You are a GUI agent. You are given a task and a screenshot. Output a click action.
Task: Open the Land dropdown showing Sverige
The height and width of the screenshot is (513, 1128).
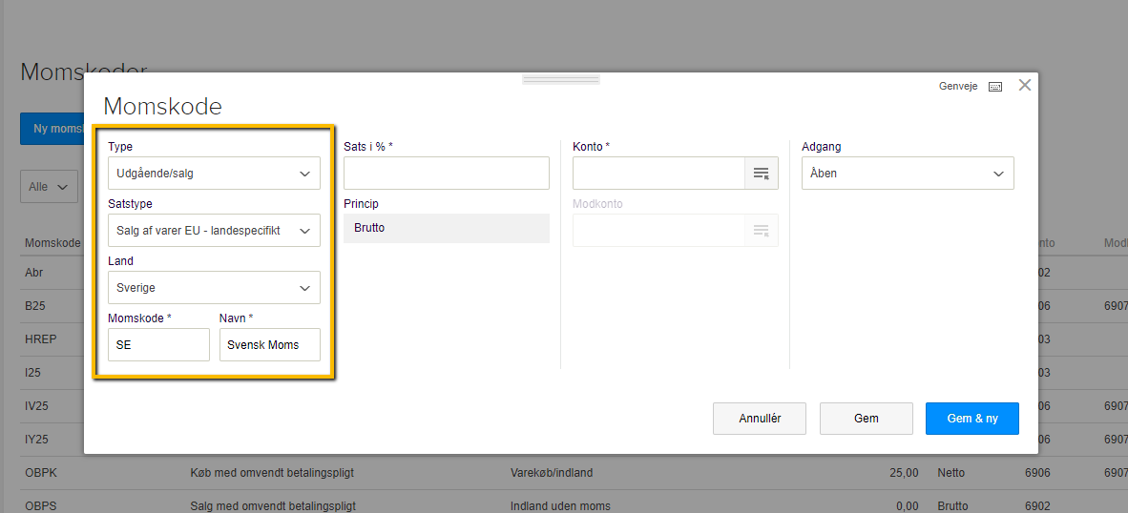coord(214,288)
